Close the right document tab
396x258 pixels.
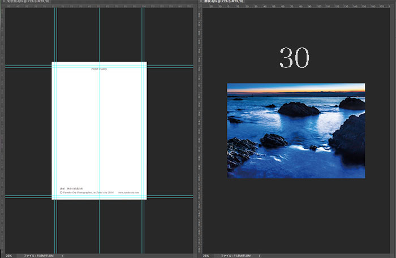point(201,1)
